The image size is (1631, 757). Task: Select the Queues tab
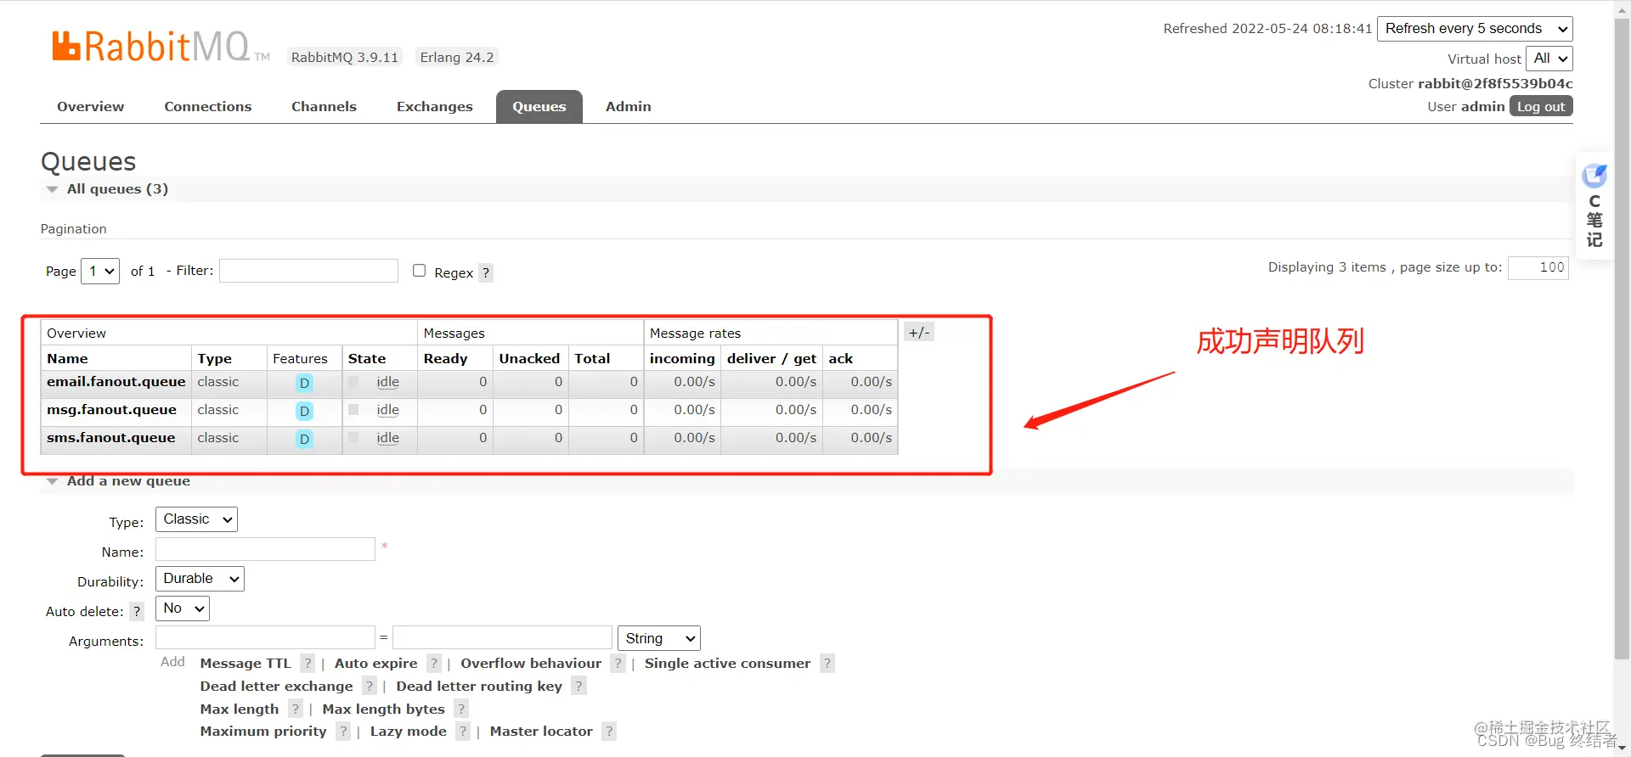click(x=539, y=107)
